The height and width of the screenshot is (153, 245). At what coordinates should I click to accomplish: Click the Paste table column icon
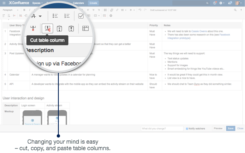(71, 28)
